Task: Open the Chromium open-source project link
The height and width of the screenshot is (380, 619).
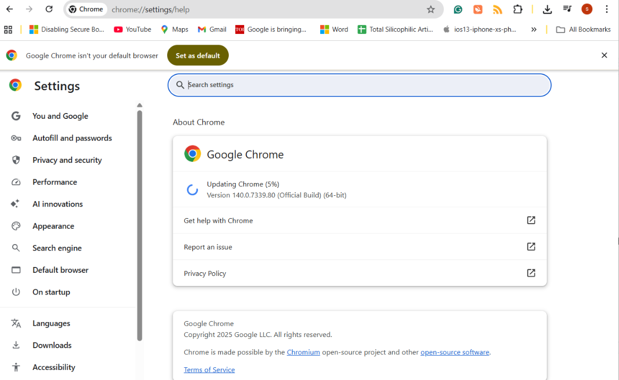Action: point(303,352)
